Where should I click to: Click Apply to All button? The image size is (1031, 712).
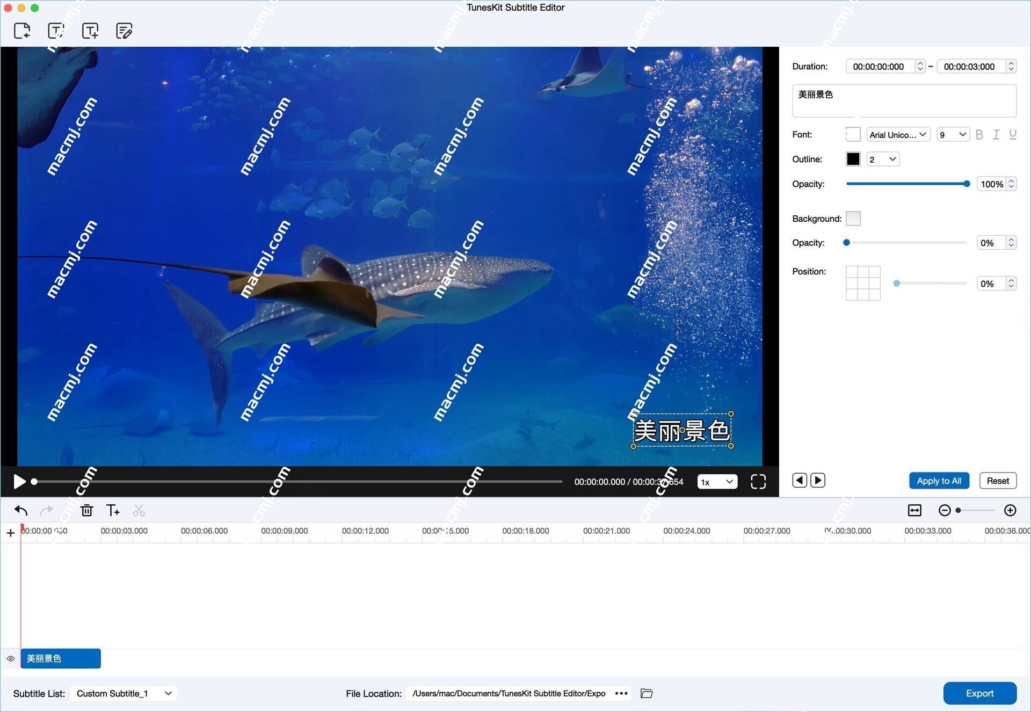(x=939, y=481)
